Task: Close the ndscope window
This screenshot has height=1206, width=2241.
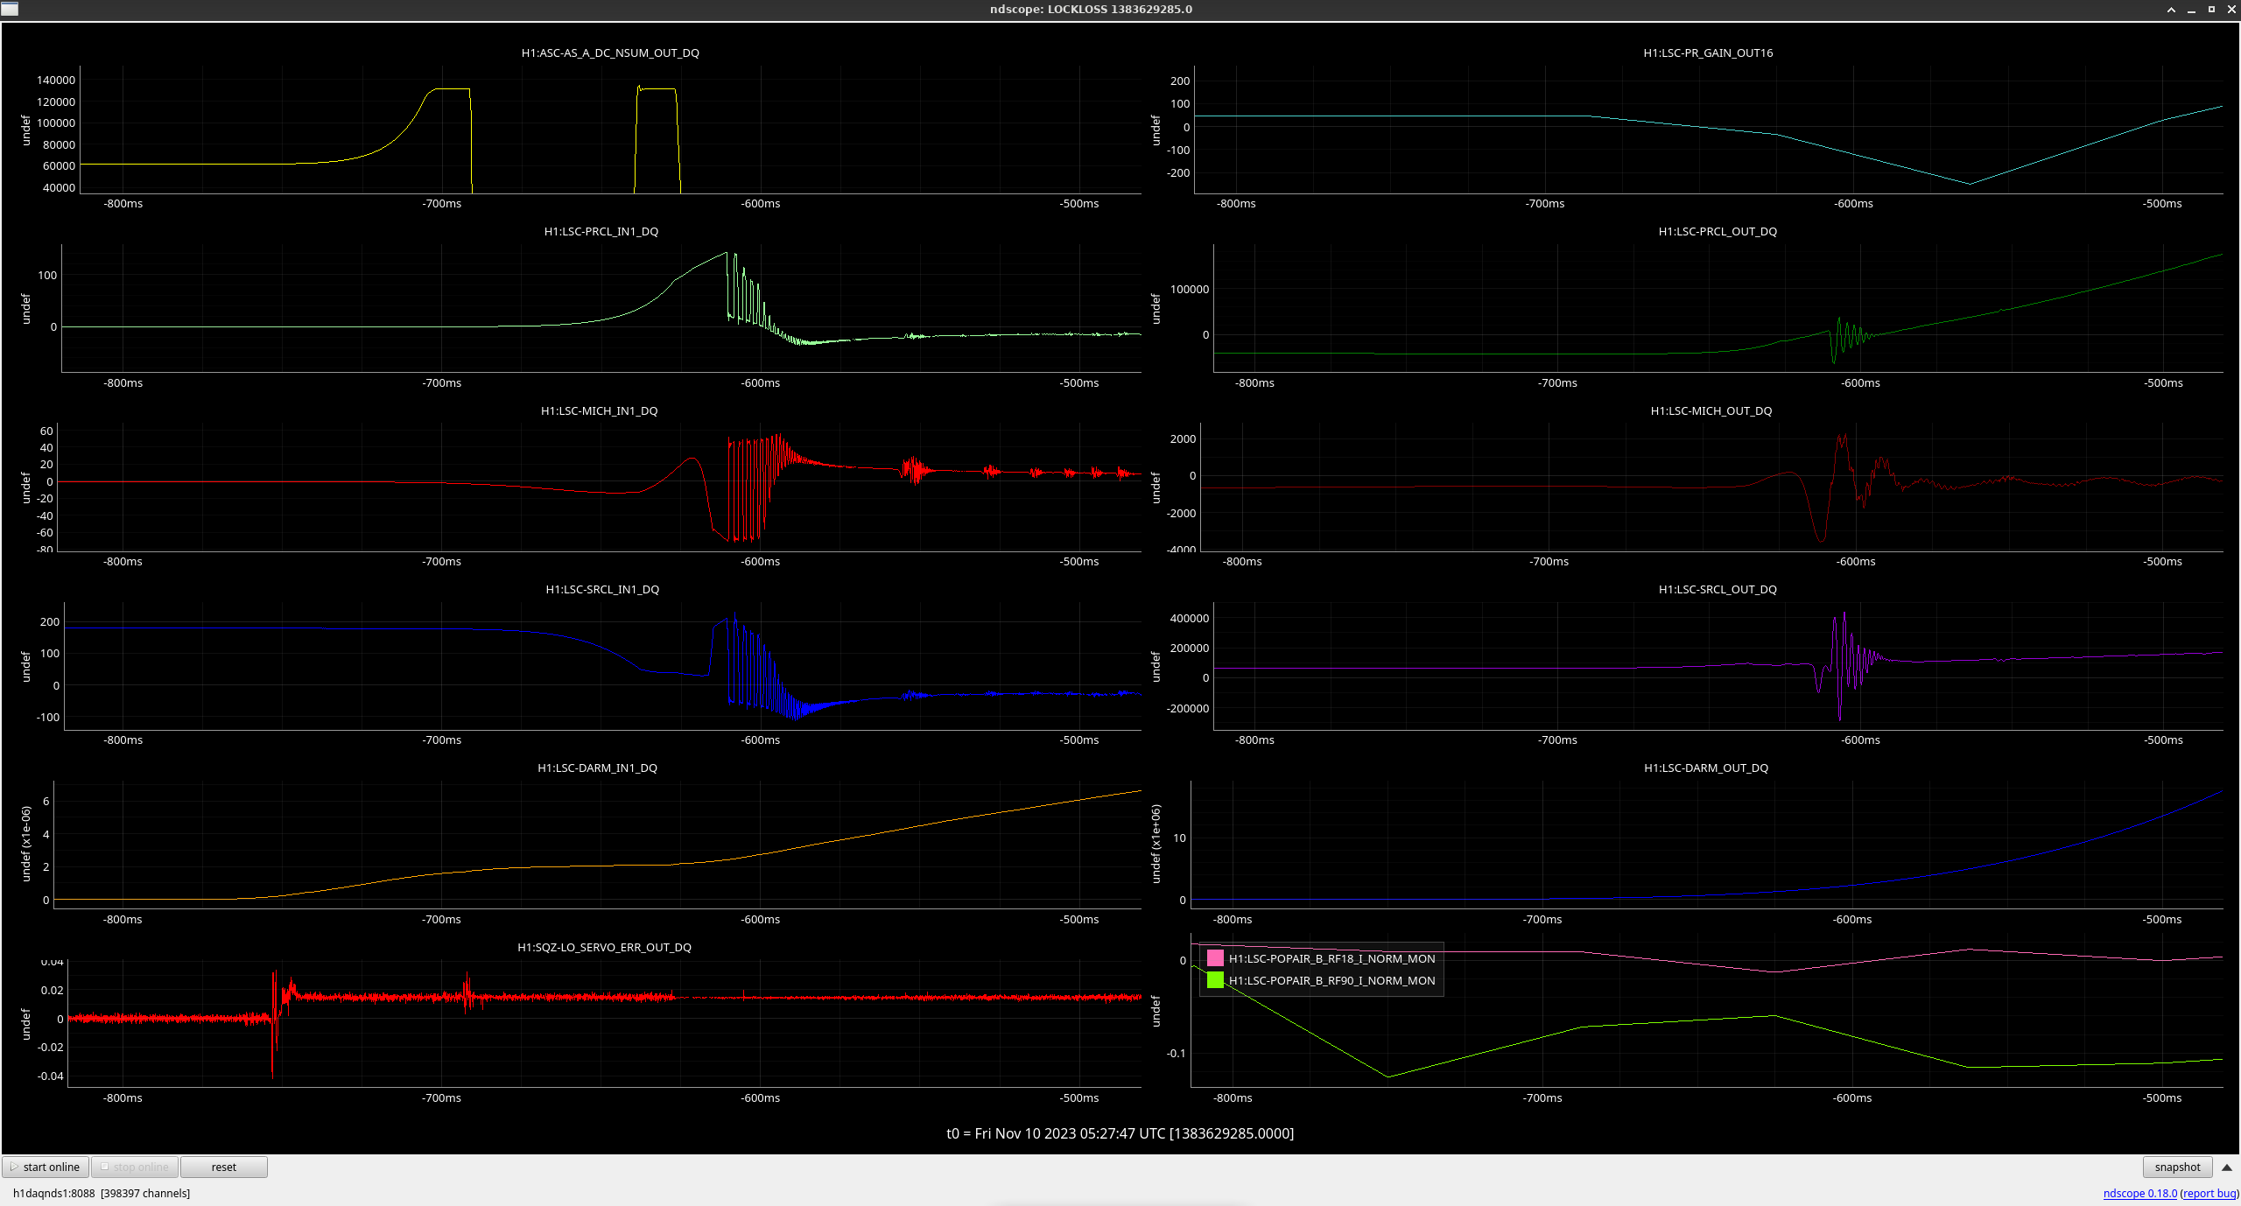Action: tap(2231, 10)
